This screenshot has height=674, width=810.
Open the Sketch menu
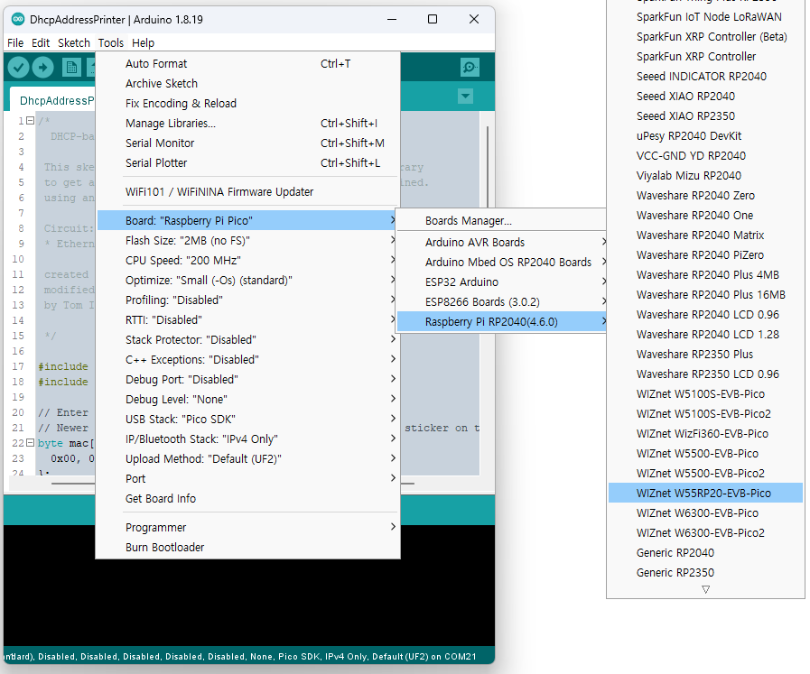point(74,42)
